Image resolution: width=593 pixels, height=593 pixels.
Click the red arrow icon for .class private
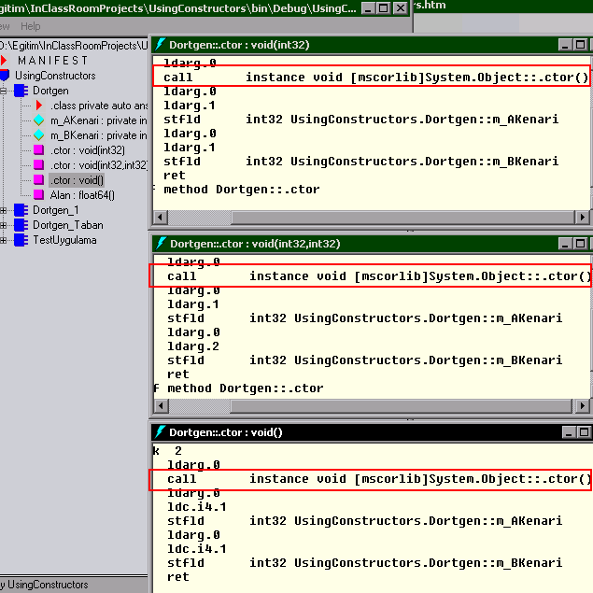pyautogui.click(x=39, y=106)
